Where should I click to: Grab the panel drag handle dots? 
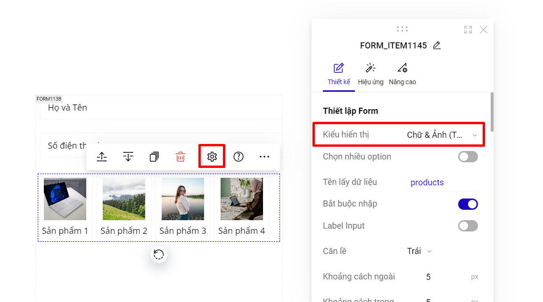[402, 29]
